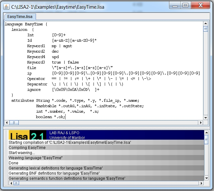
Task: Click the 'Keyword4' token name
Action: 36,57
